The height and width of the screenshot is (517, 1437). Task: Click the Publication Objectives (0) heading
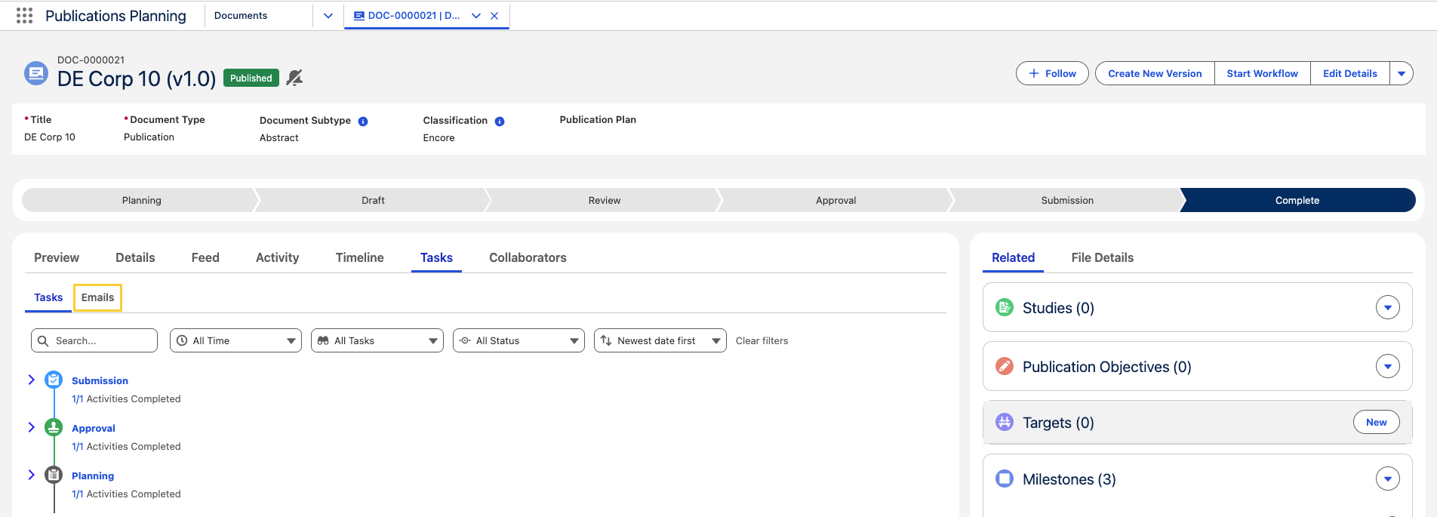[1106, 367]
